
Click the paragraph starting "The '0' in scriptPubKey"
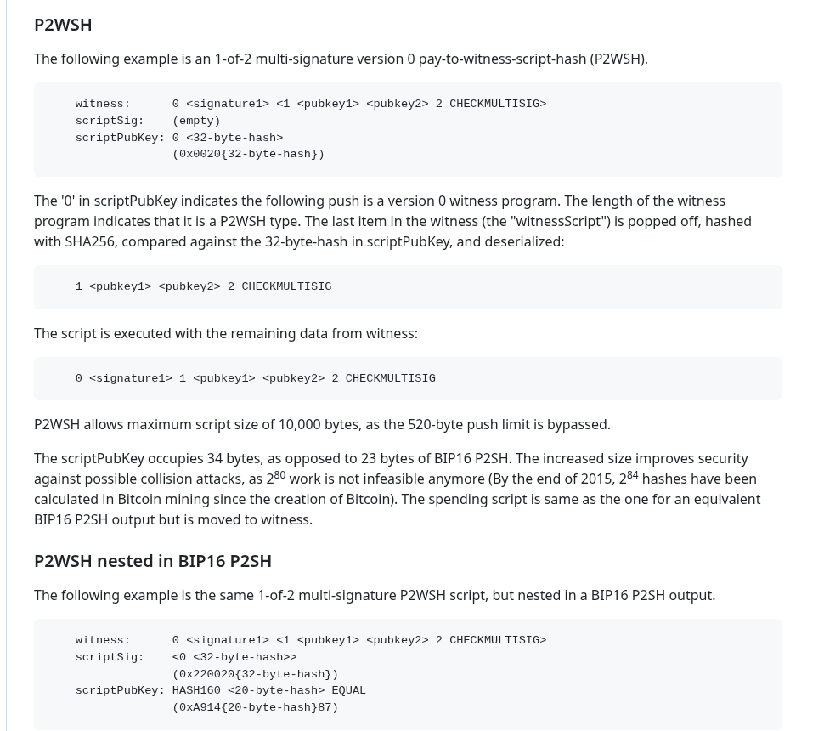[393, 221]
